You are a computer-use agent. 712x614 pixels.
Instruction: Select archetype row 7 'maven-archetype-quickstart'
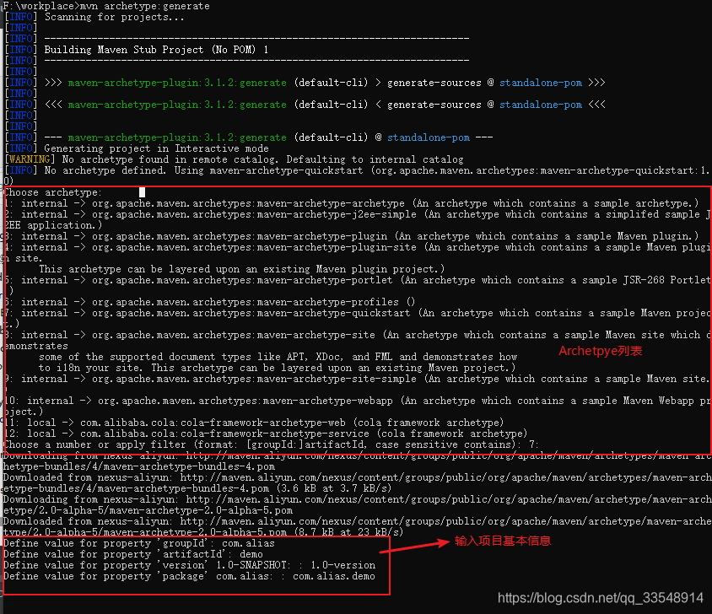click(356, 318)
